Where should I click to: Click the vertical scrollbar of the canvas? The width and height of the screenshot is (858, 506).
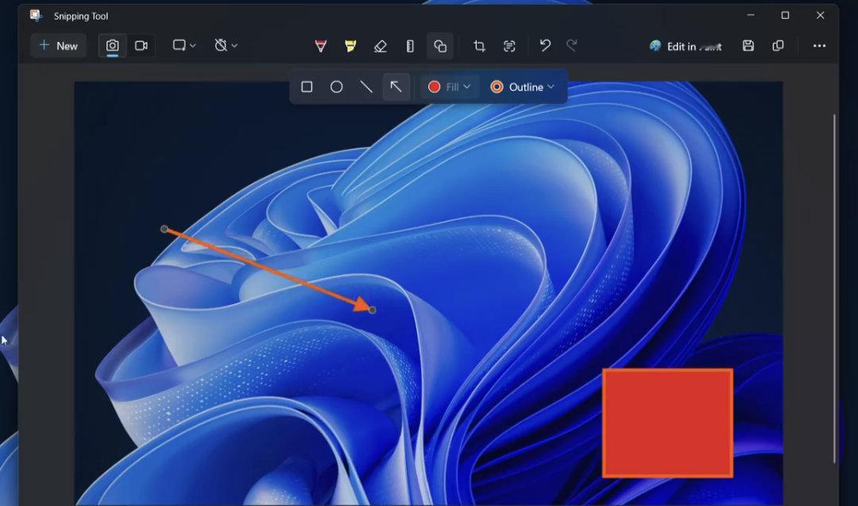pyautogui.click(x=834, y=288)
